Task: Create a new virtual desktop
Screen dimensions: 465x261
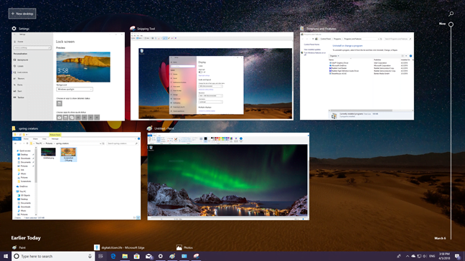Action: pos(22,14)
